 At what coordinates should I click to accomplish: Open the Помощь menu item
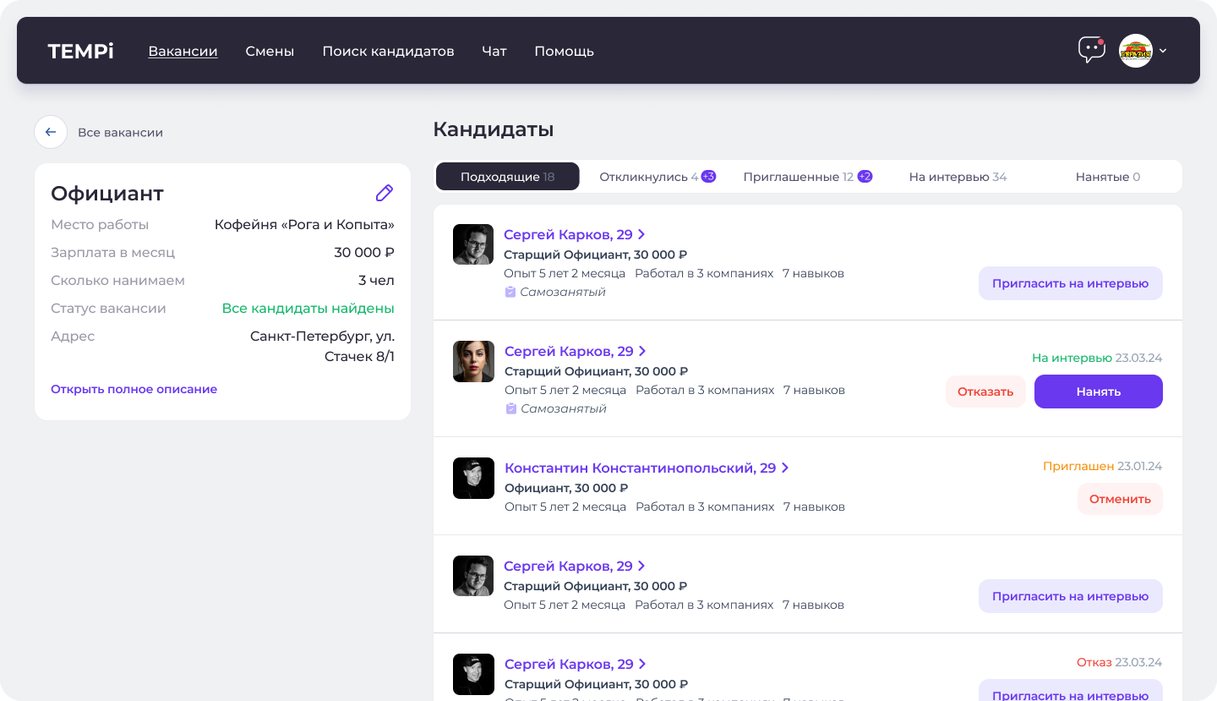click(x=564, y=51)
